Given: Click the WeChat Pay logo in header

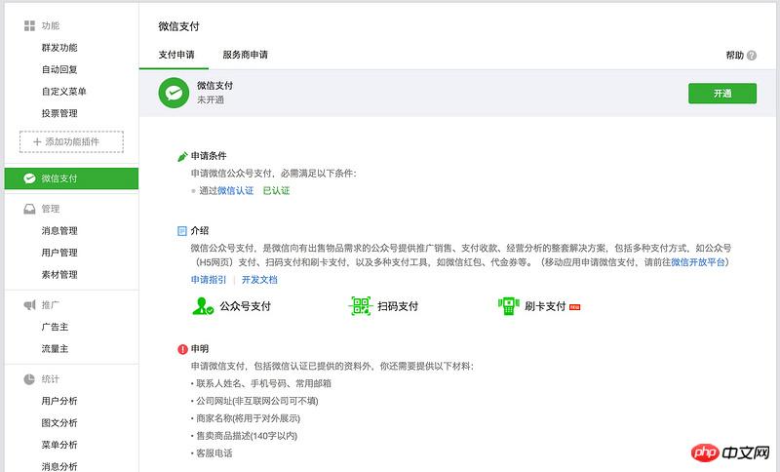Looking at the screenshot, I should [174, 93].
